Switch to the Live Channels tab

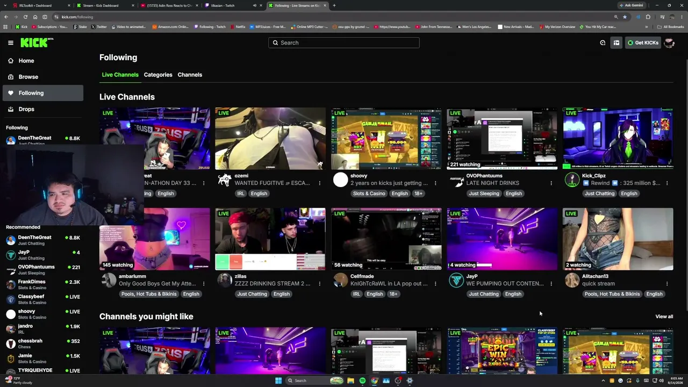120,75
